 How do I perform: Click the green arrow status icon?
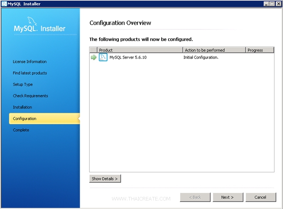coord(94,57)
